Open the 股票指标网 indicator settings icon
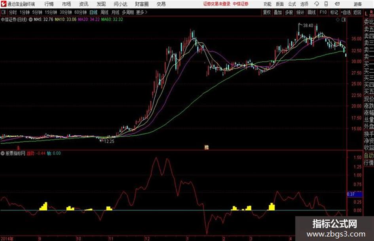This screenshot has width=374, height=241. click(x=2, y=153)
